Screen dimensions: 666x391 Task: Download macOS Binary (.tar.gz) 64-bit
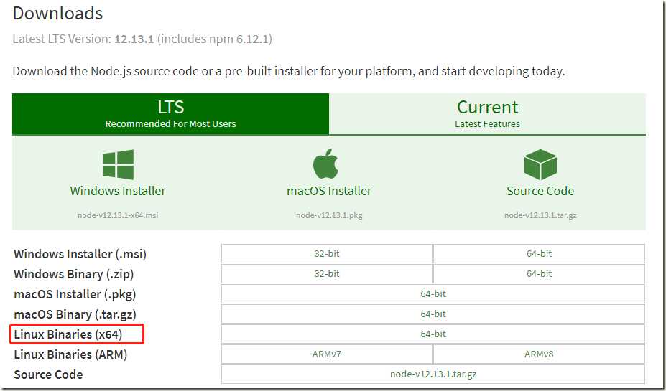tap(433, 314)
